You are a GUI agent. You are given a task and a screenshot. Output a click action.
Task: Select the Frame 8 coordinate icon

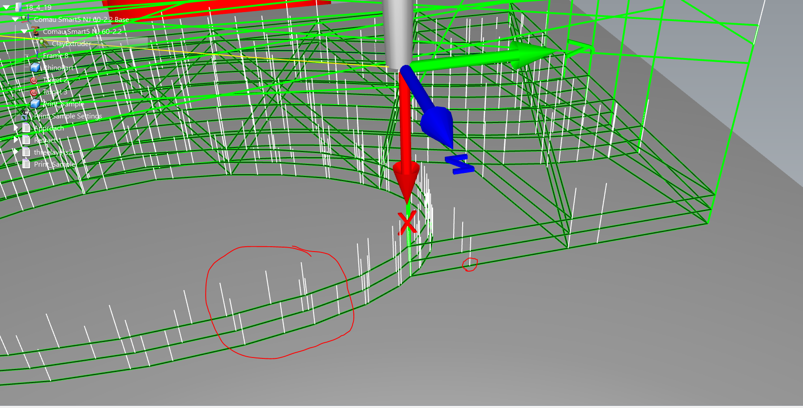pyautogui.click(x=35, y=55)
